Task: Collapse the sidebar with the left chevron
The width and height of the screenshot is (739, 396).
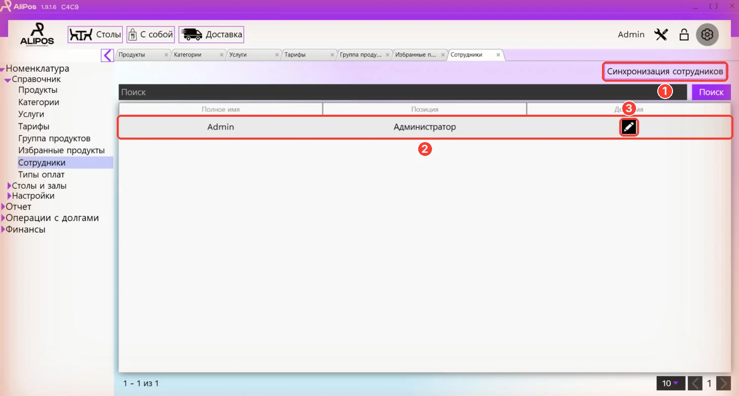Action: (x=107, y=55)
